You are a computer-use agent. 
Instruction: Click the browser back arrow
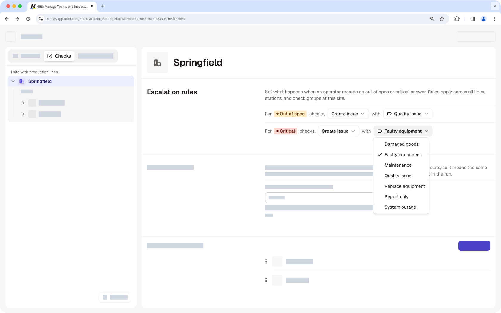tap(7, 19)
